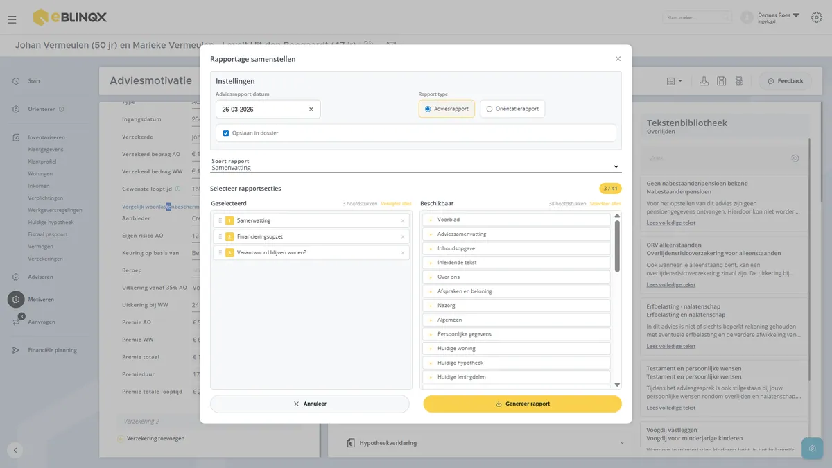Click the Financiële planning sidebar icon
Screen dimensions: 832x468
pyautogui.click(x=16, y=350)
